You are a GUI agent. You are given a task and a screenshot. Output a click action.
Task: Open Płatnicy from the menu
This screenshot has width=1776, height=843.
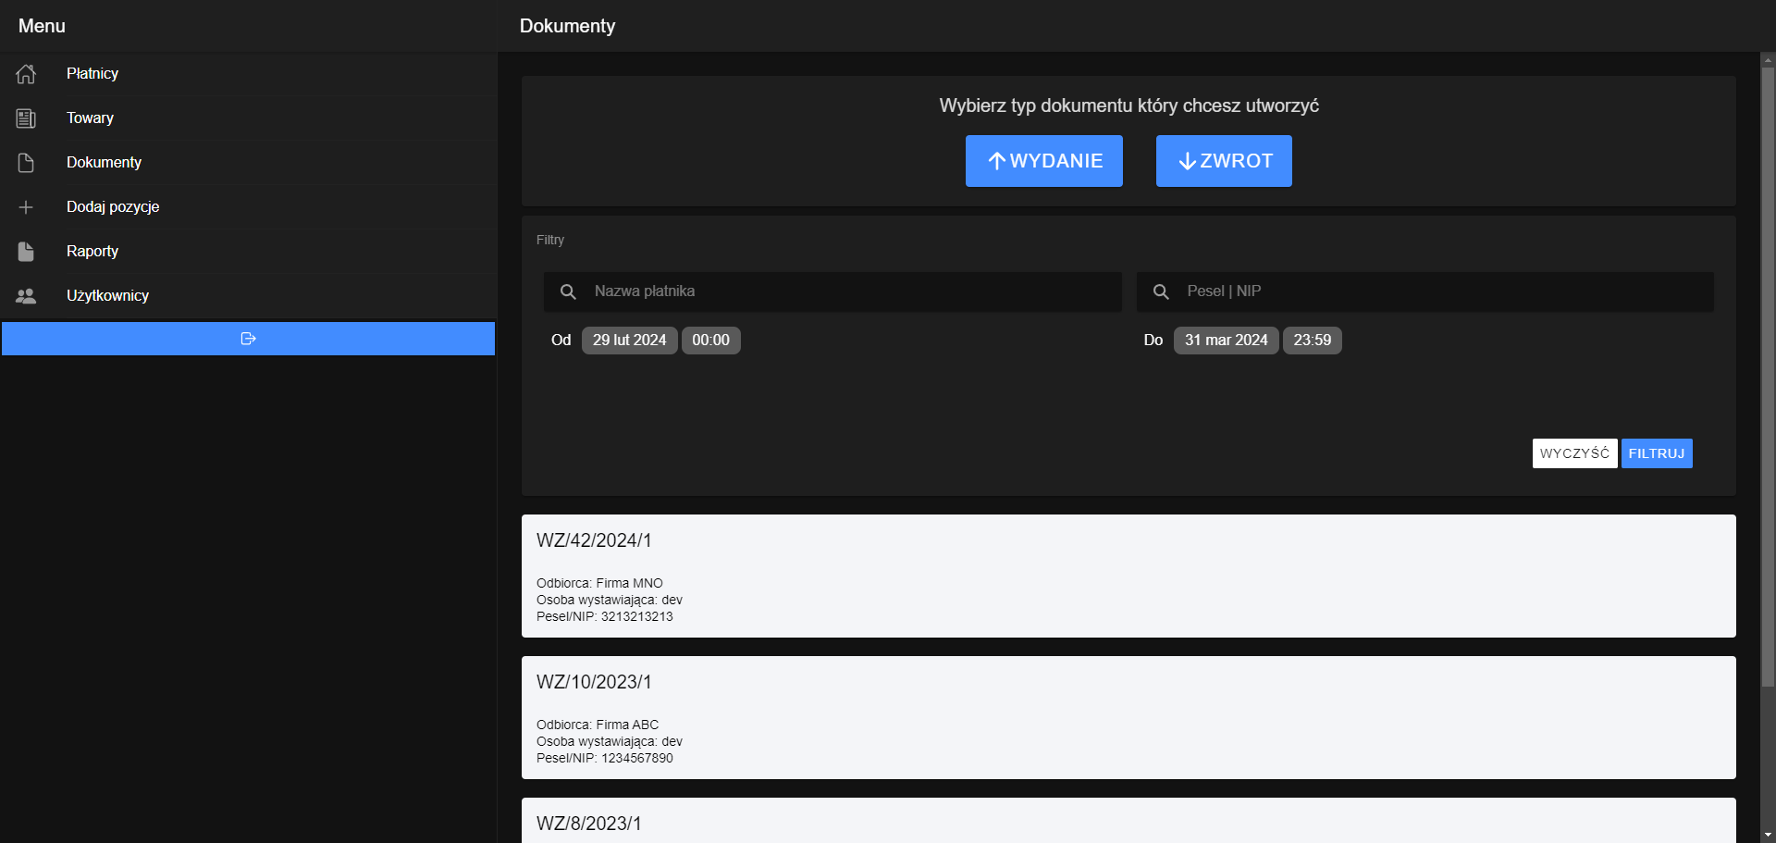[x=92, y=74]
